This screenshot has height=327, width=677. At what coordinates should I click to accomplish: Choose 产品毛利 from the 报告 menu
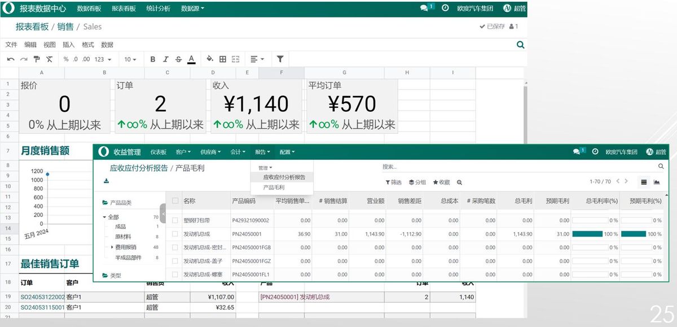pyautogui.click(x=274, y=187)
